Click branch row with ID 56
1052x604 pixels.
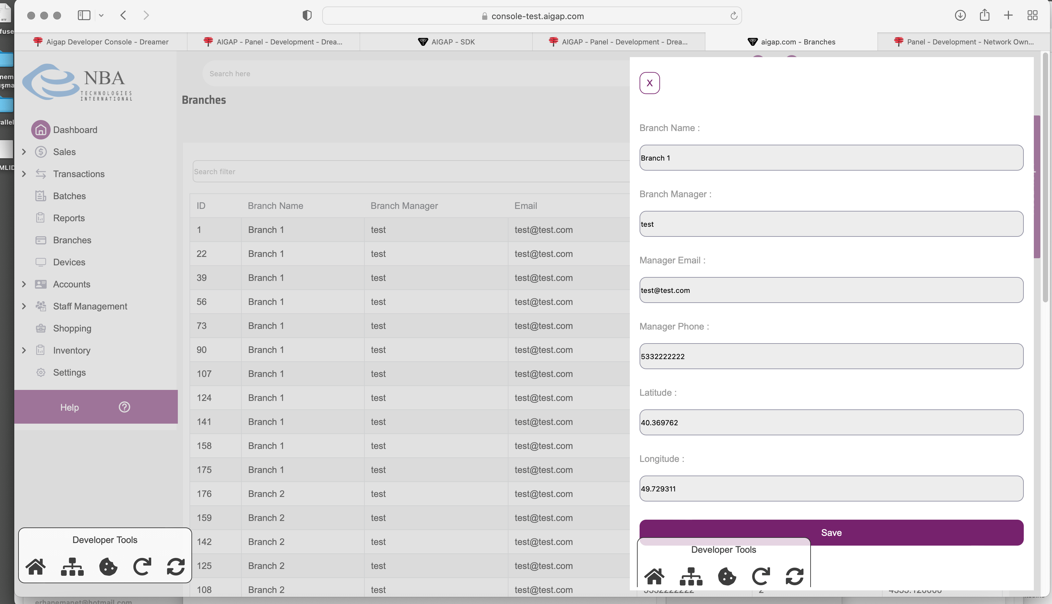410,302
